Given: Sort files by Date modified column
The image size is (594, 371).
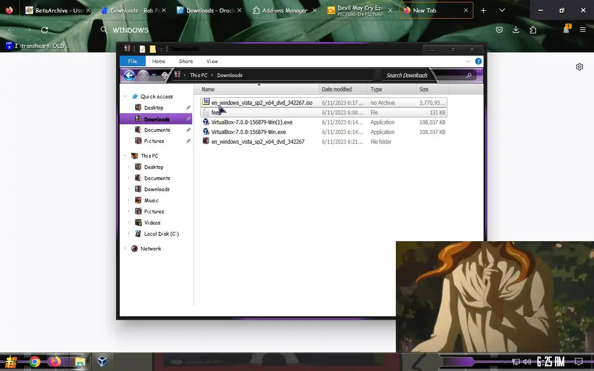Looking at the screenshot, I should pos(343,89).
